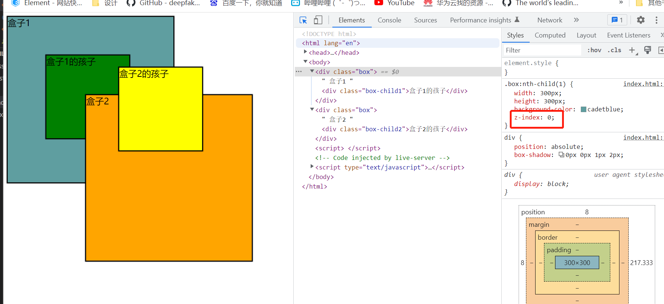Open the bilibili bookmark

328,3
